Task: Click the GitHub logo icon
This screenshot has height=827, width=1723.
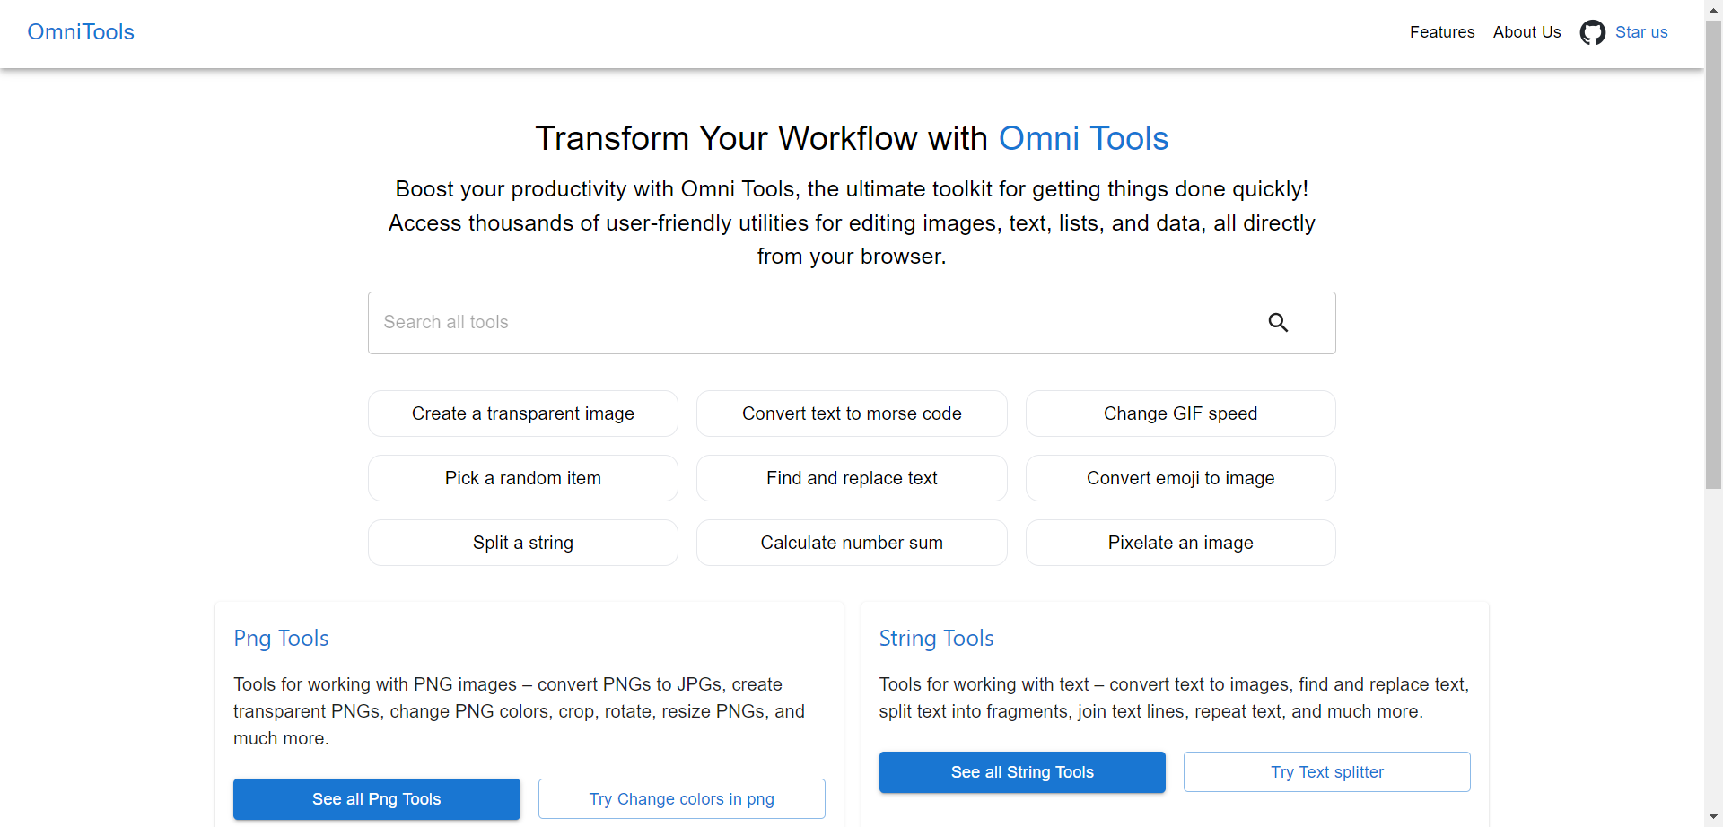Action: 1592,32
